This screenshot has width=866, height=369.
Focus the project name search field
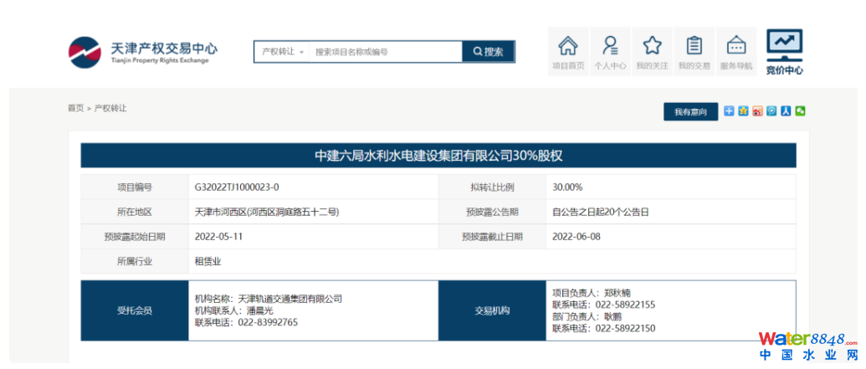(x=385, y=52)
